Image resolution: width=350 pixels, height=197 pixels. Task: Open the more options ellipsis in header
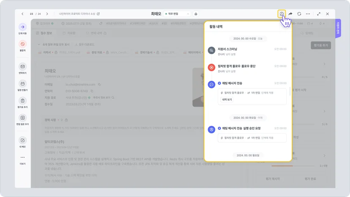tap(308, 14)
